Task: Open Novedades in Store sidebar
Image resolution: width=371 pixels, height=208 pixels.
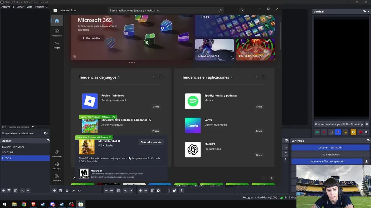Action: (x=57, y=154)
